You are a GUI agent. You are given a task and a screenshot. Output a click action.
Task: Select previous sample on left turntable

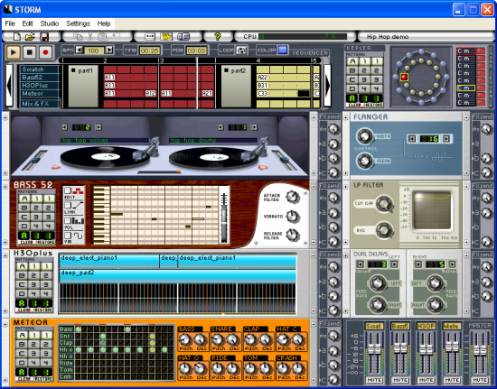pyautogui.click(x=64, y=127)
